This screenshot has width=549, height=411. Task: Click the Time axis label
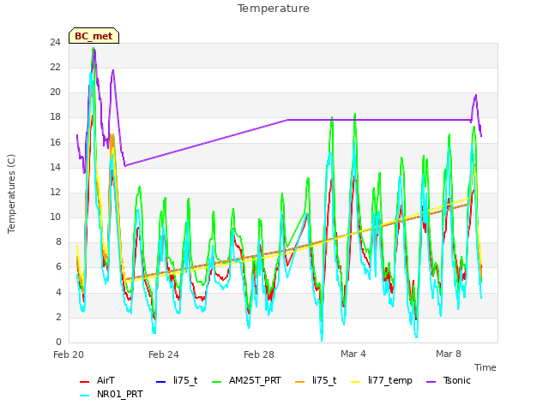pyautogui.click(x=486, y=367)
